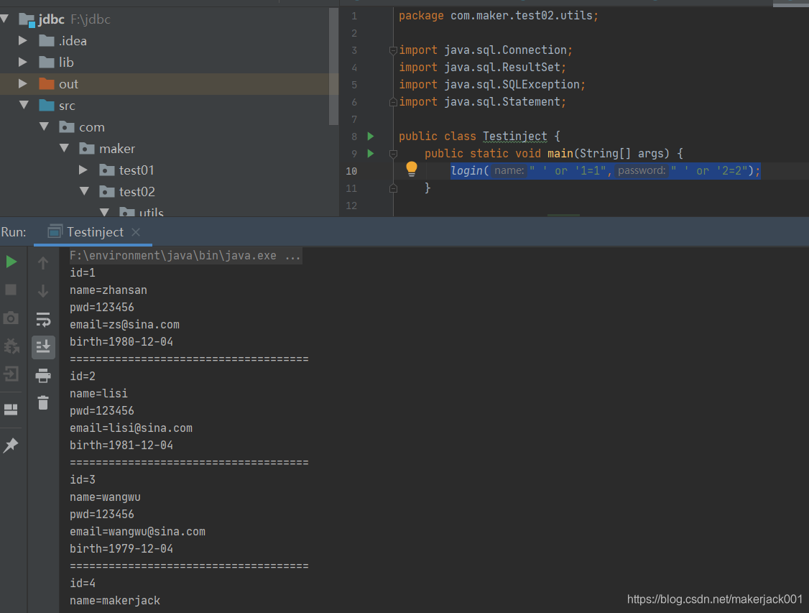809x613 pixels.
Task: Toggle Scroll to End of console
Action: click(43, 347)
